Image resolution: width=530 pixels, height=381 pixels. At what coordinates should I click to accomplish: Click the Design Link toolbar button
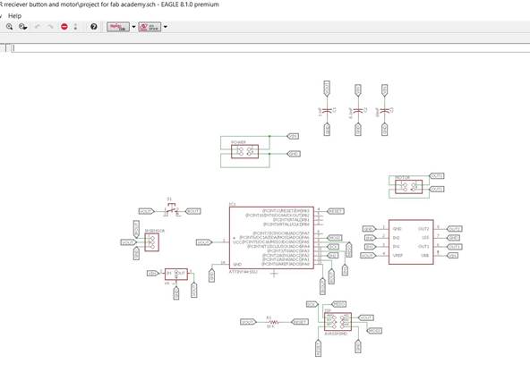(x=118, y=27)
